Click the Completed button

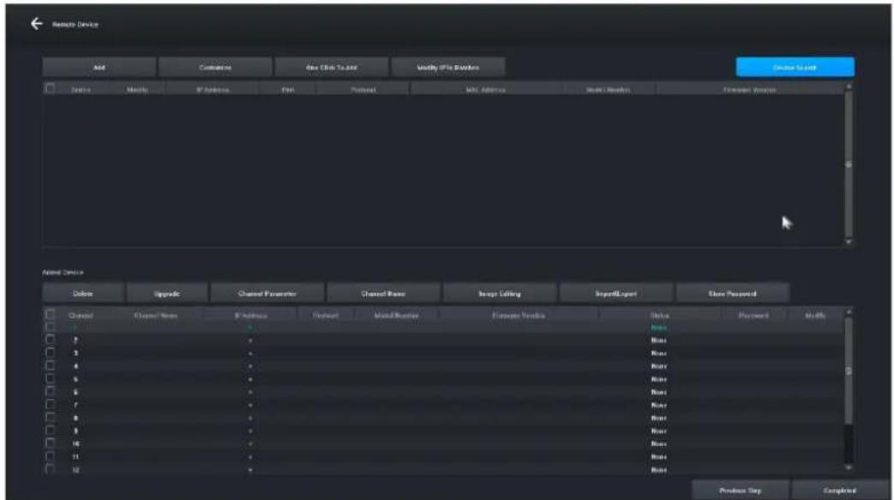[x=839, y=491]
